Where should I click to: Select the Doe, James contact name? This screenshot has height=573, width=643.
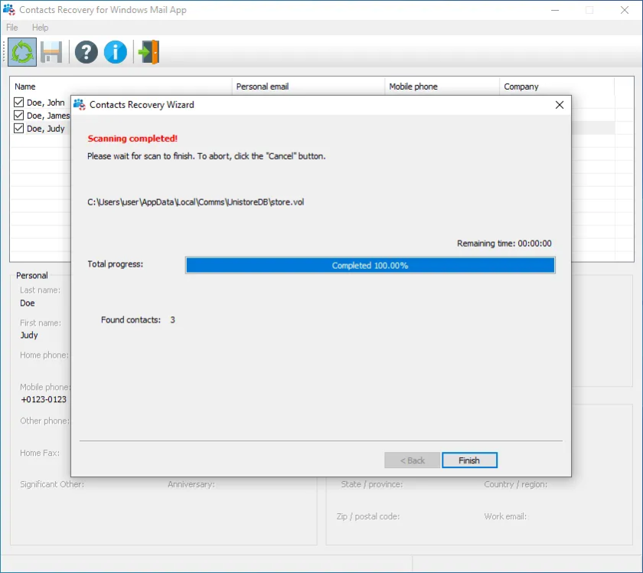click(48, 116)
